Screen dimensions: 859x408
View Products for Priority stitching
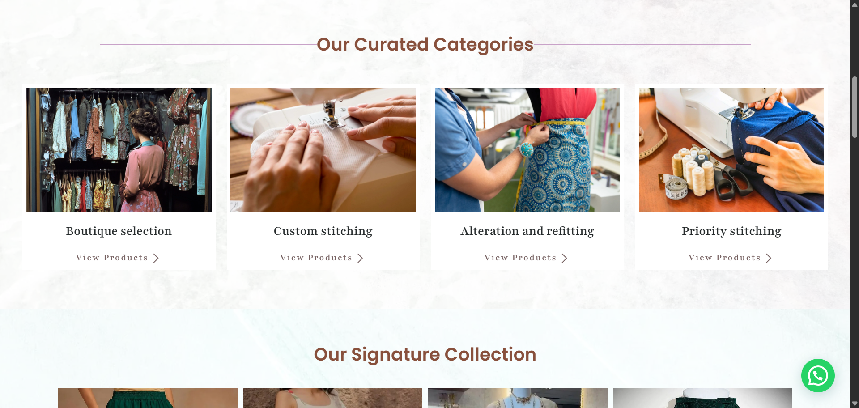click(x=725, y=258)
